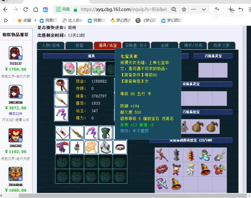The height and width of the screenshot is (198, 251).
Task: Open the page zoom magnifier icon
Action: 174,9
